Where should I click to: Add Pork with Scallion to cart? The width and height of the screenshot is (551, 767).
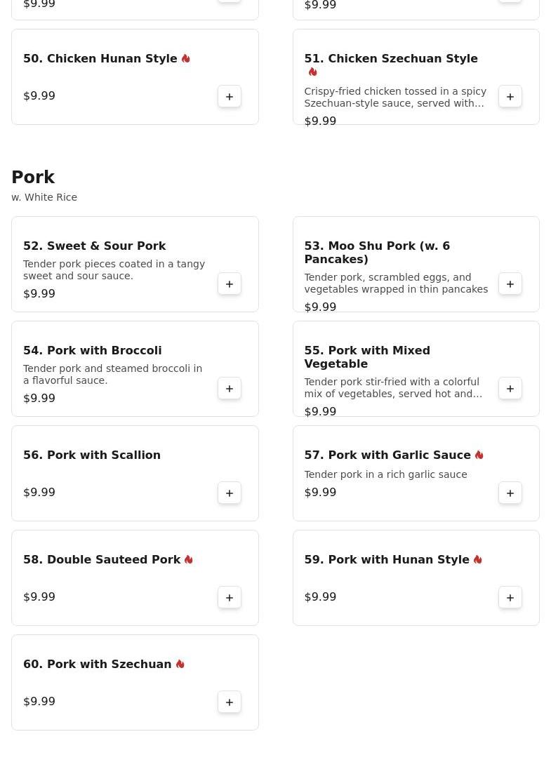click(230, 493)
